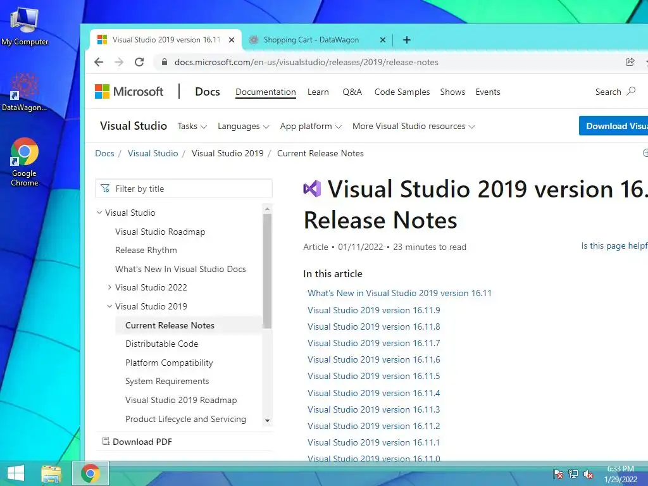Open Visual Studio 2019 Roadmap in sidebar
The height and width of the screenshot is (486, 648).
tap(181, 400)
